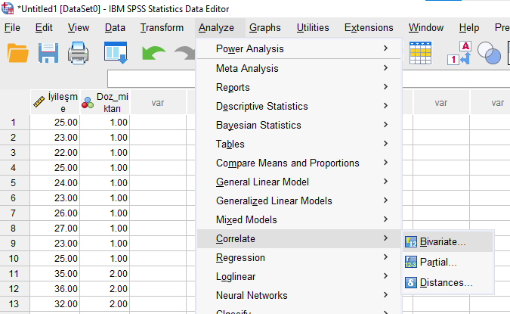Close the Analyze menu
510x314 pixels.
[x=216, y=28]
